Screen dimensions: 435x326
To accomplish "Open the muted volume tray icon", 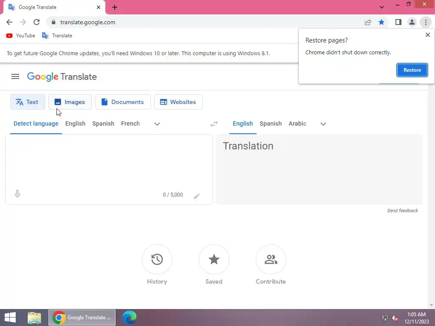I will [x=395, y=318].
